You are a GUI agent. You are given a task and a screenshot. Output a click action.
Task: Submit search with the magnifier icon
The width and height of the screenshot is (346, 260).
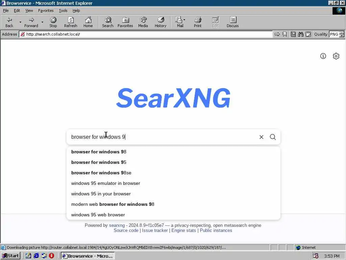click(x=273, y=137)
